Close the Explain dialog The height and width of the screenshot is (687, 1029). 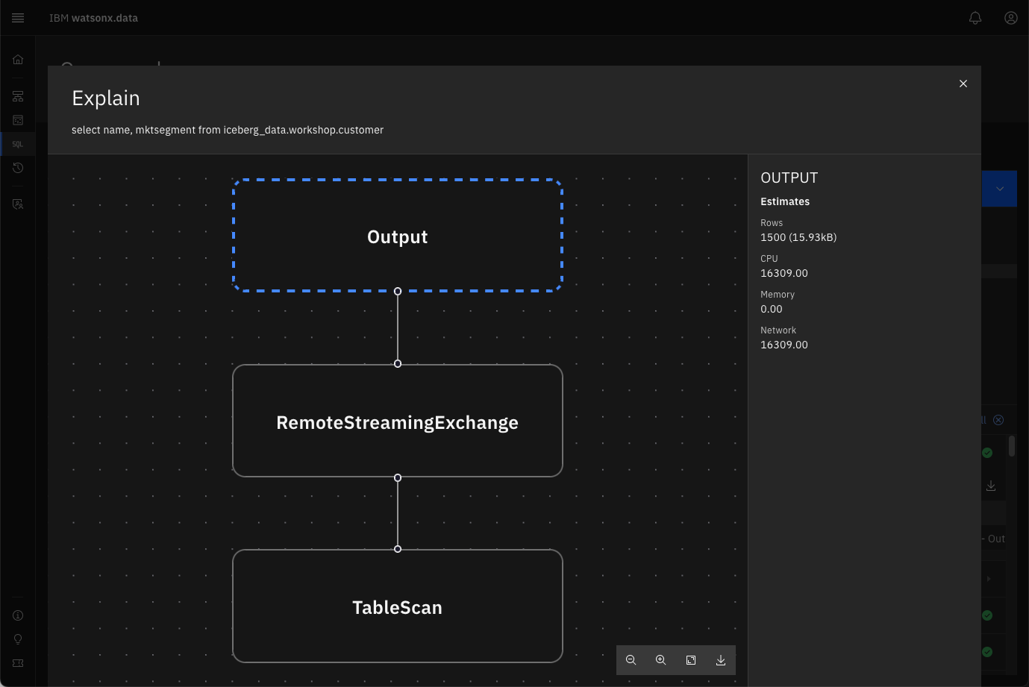[963, 84]
